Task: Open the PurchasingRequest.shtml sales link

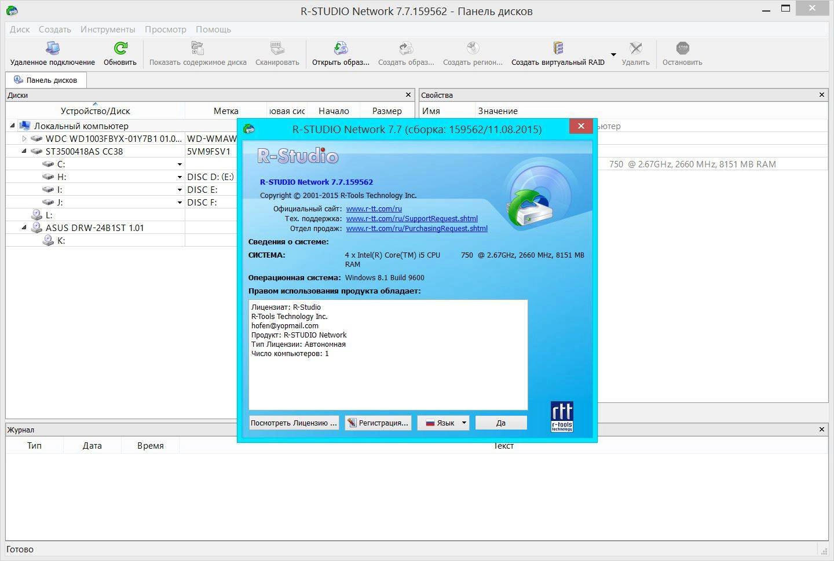Action: pos(417,228)
